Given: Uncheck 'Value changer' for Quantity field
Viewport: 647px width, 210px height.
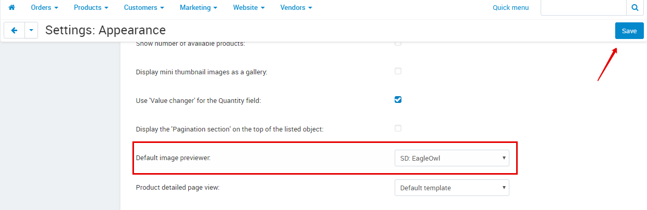Looking at the screenshot, I should pyautogui.click(x=398, y=100).
